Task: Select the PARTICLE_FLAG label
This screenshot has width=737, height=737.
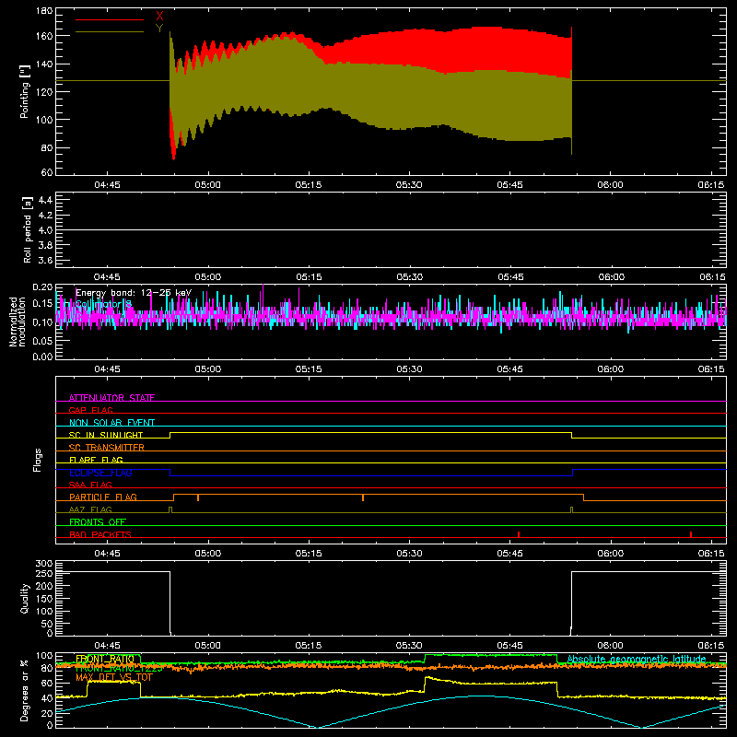Action: click(x=103, y=497)
